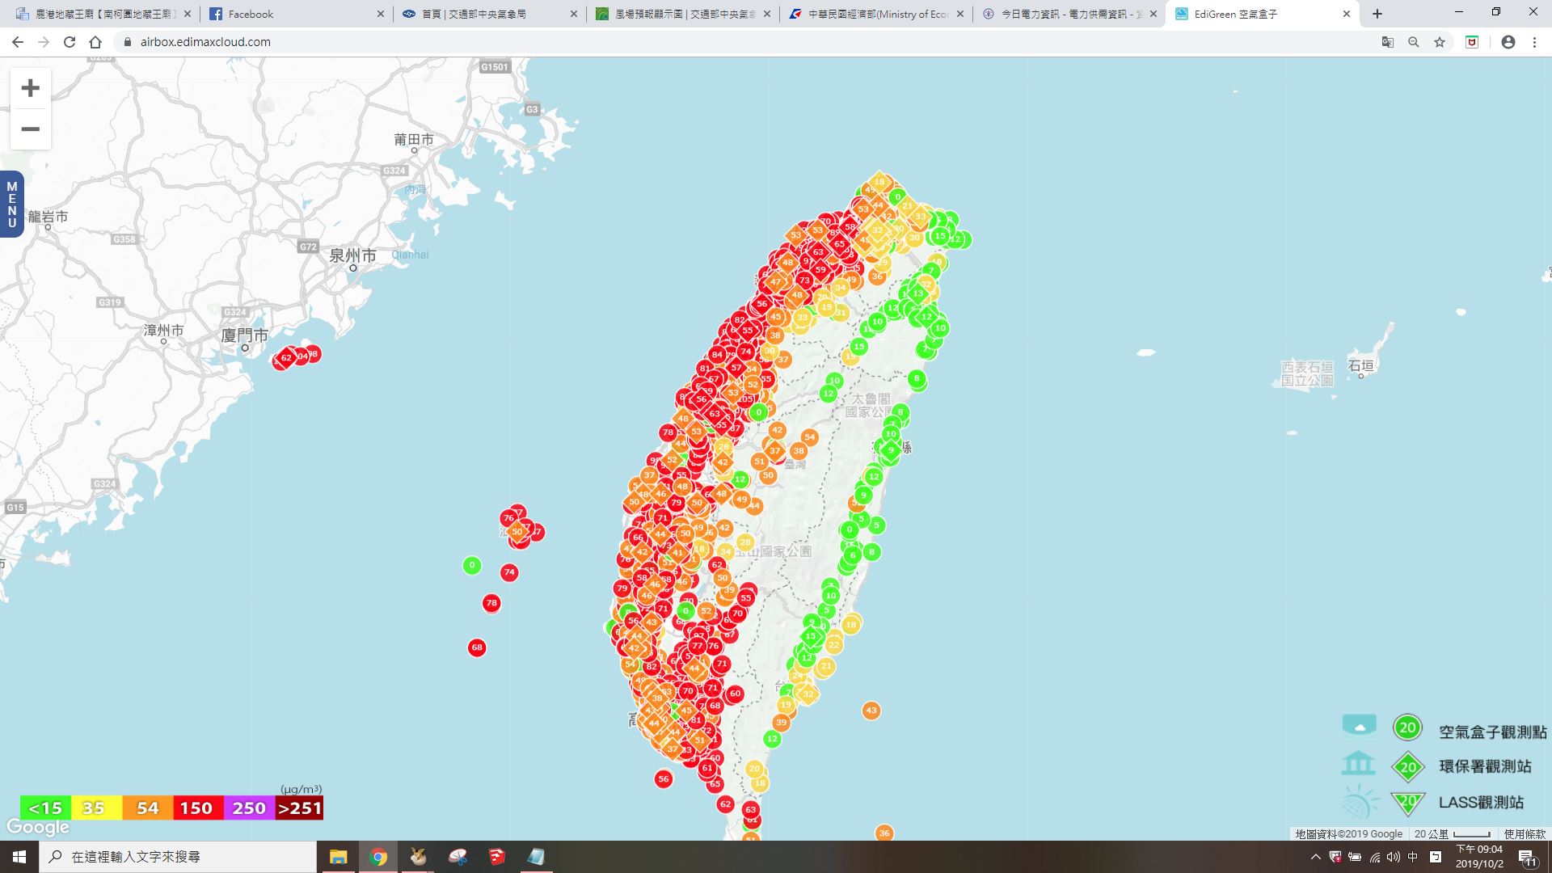Screen dimensions: 1552x873
Task: Click the airbox device icon in the legend
Action: (1359, 724)
